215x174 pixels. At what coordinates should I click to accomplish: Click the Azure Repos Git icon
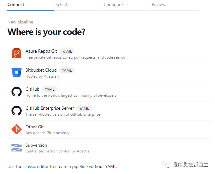[x=17, y=53]
